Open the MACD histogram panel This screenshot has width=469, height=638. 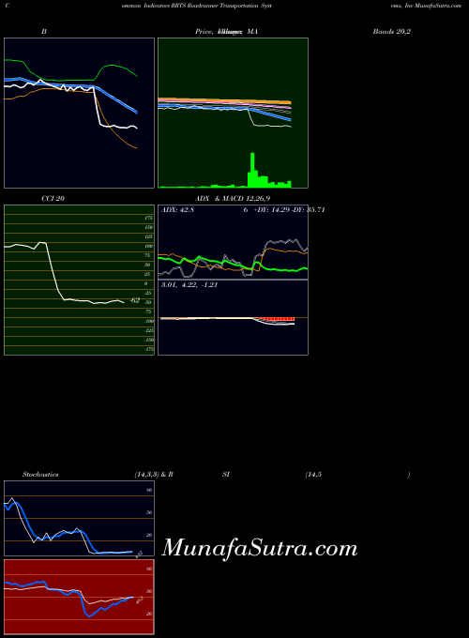tap(233, 317)
